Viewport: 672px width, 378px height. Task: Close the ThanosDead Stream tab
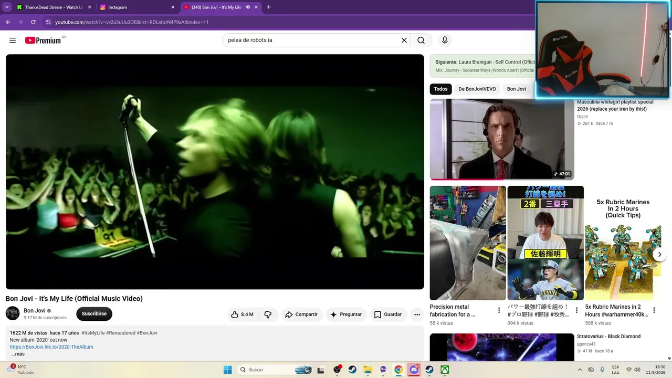coord(90,7)
